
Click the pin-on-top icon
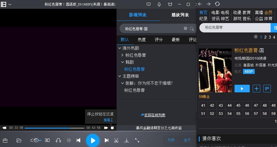pos(159,4)
